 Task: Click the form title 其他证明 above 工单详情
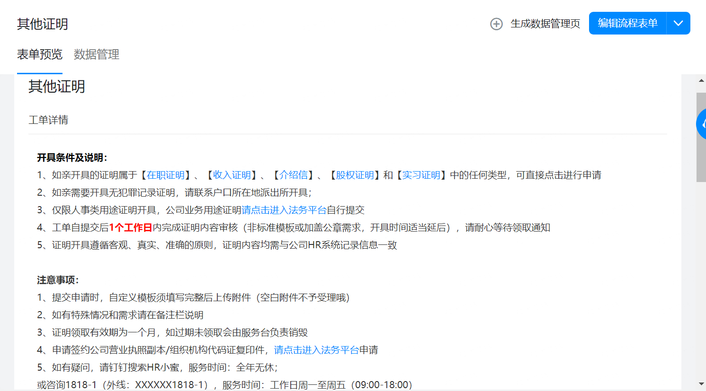57,87
